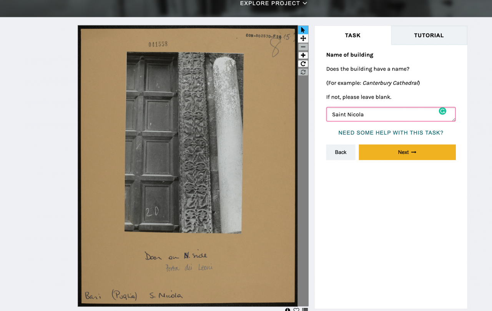Click the Next button
Viewport: 492px width, 311px height.
point(407,152)
